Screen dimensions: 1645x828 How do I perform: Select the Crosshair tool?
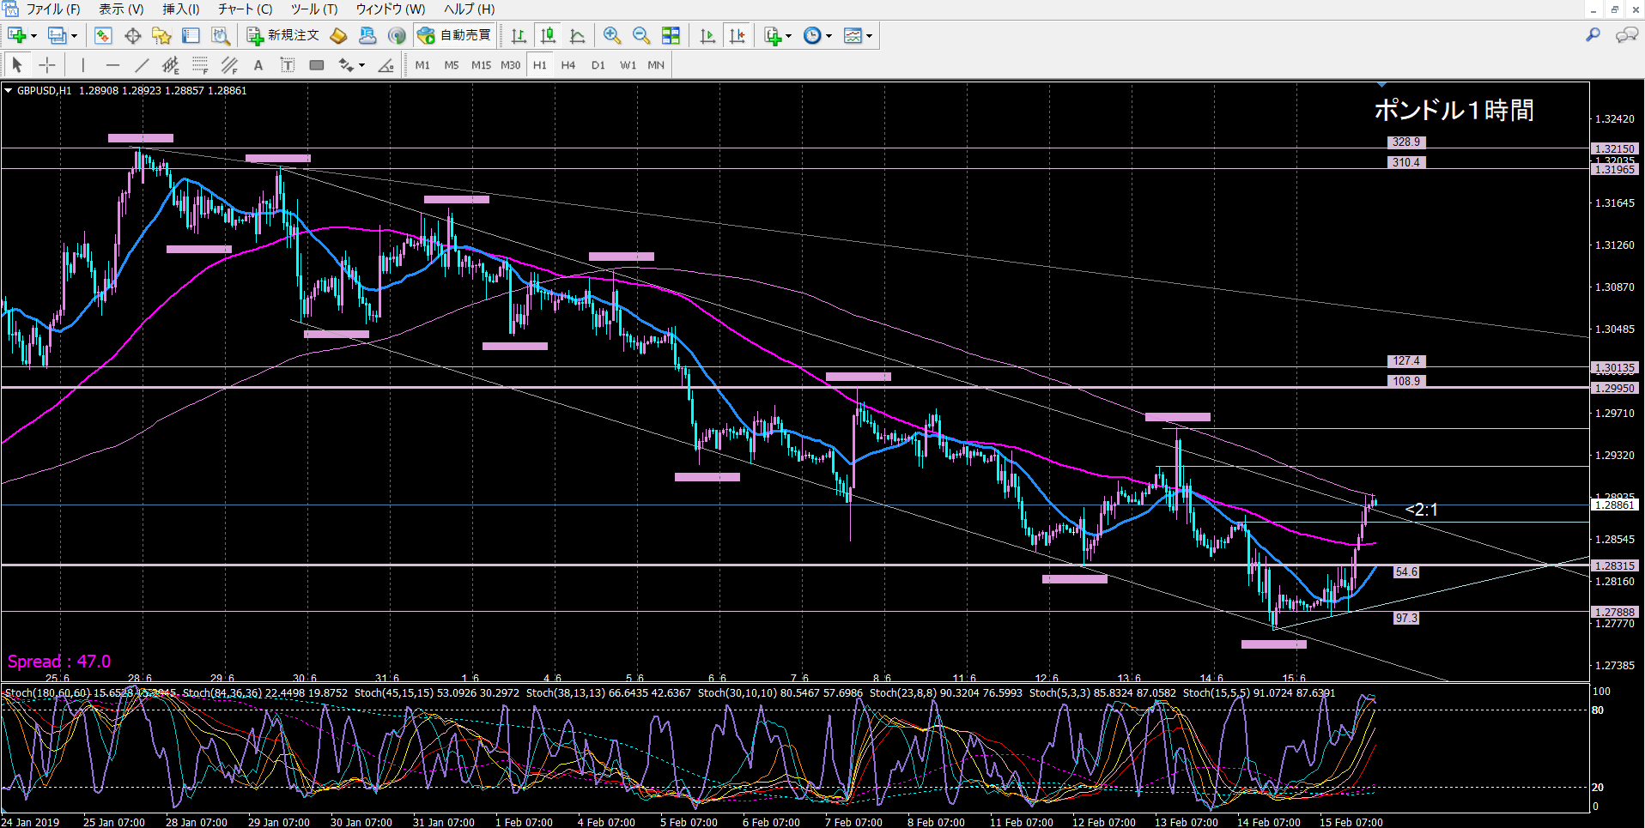pos(47,64)
